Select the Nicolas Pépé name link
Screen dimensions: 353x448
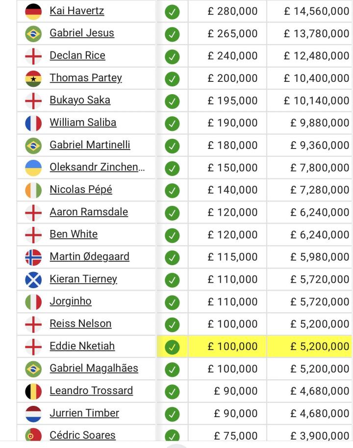tap(81, 190)
